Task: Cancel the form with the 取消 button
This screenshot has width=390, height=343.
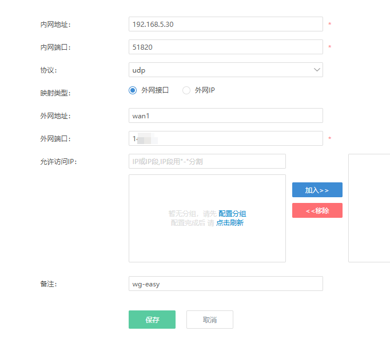Action: [x=210, y=320]
